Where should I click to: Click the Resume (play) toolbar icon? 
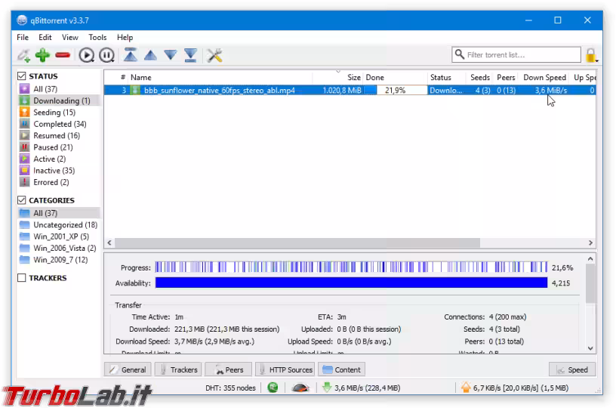tap(86, 55)
